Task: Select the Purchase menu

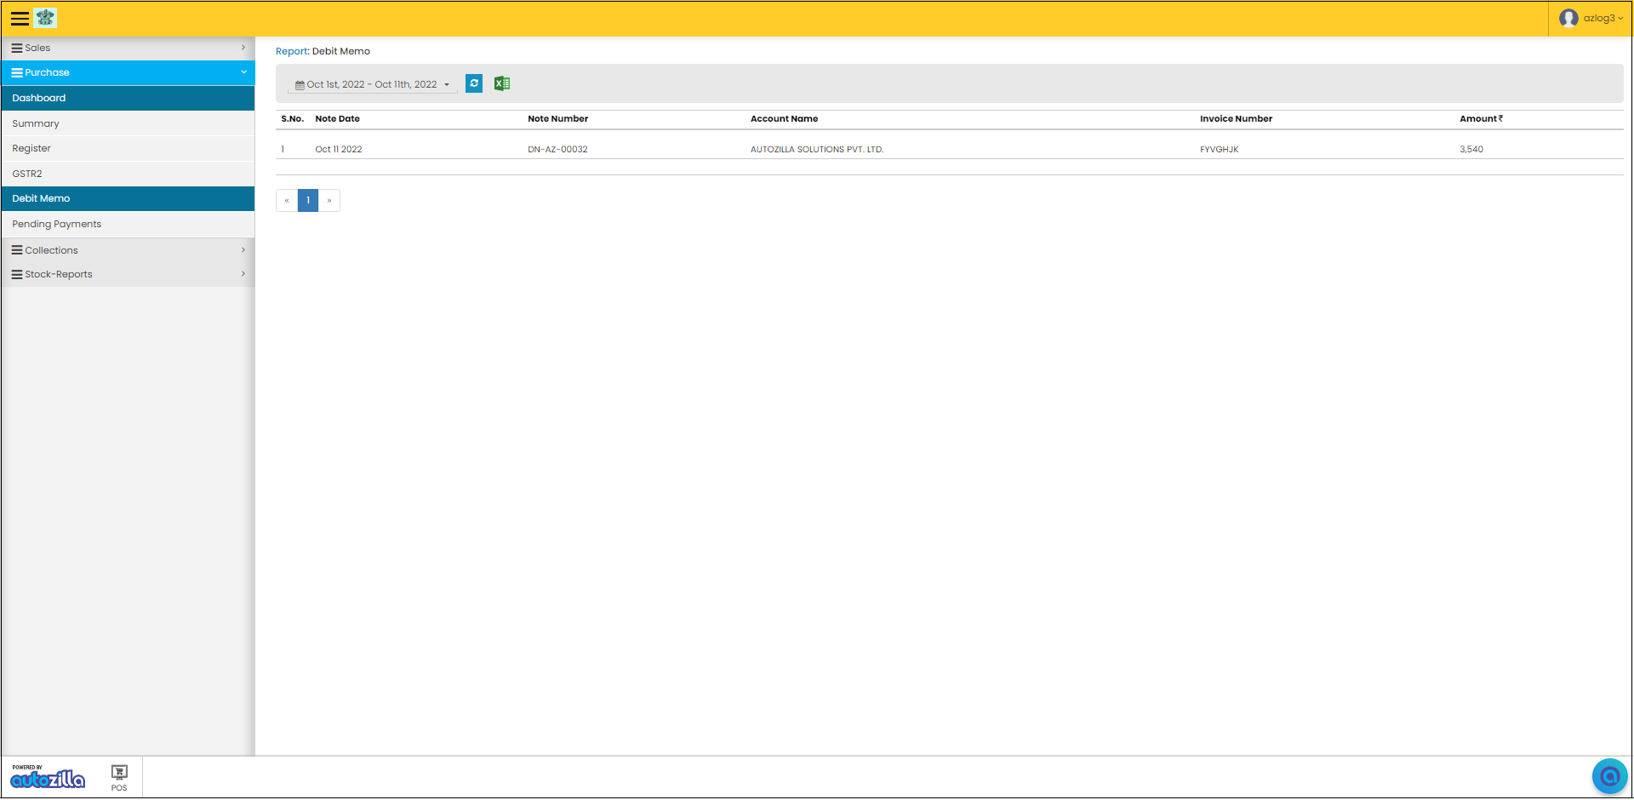Action: 128,73
